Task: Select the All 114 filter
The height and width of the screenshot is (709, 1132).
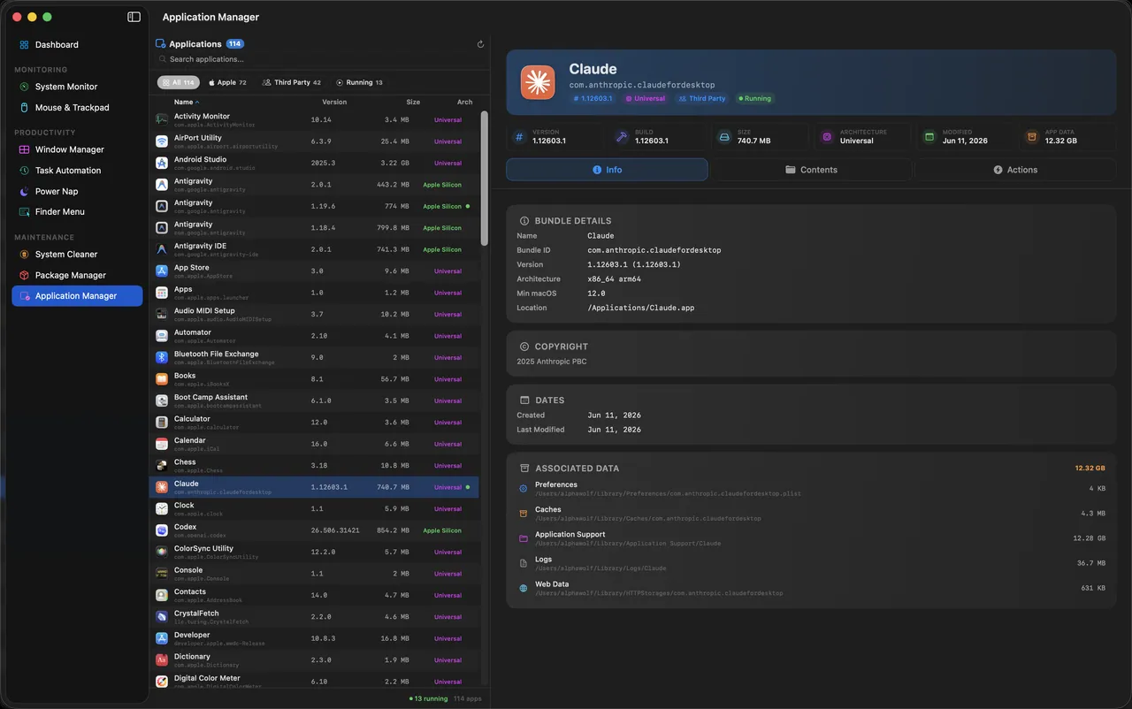Action: click(x=178, y=82)
